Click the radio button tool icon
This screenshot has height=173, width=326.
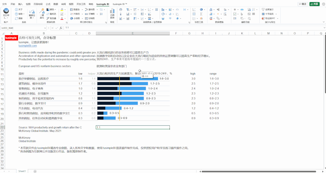(x=235, y=10)
